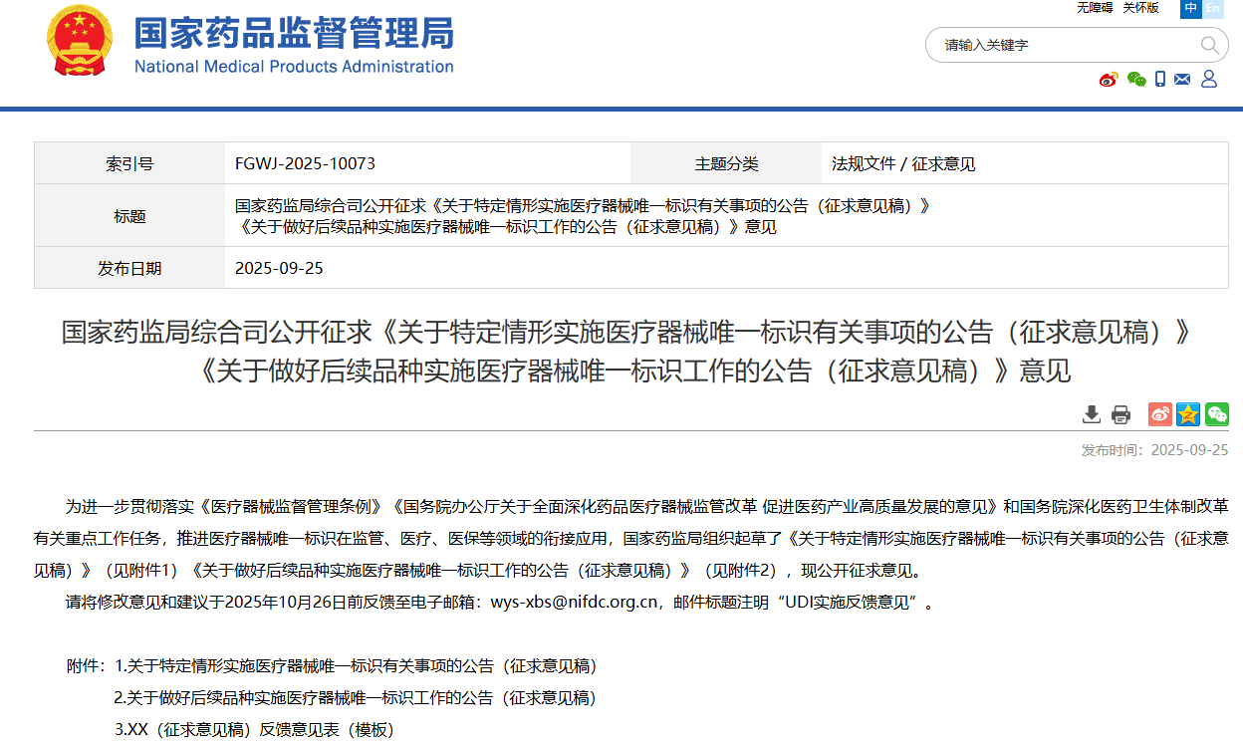Click the search magnifier icon
Image resolution: width=1243 pixels, height=747 pixels.
[1209, 45]
